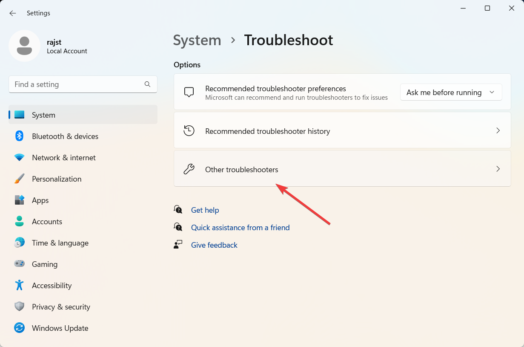Click the breadcrumb chevron between System and Troubleshoot

click(x=233, y=40)
